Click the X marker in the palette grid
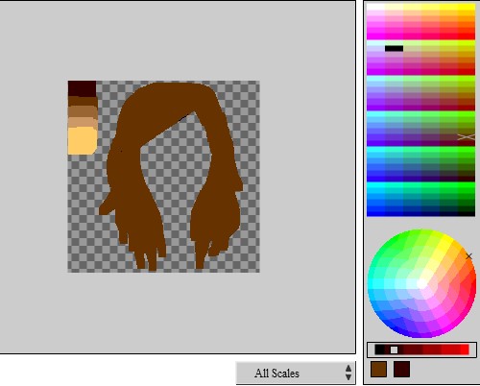 tap(466, 137)
